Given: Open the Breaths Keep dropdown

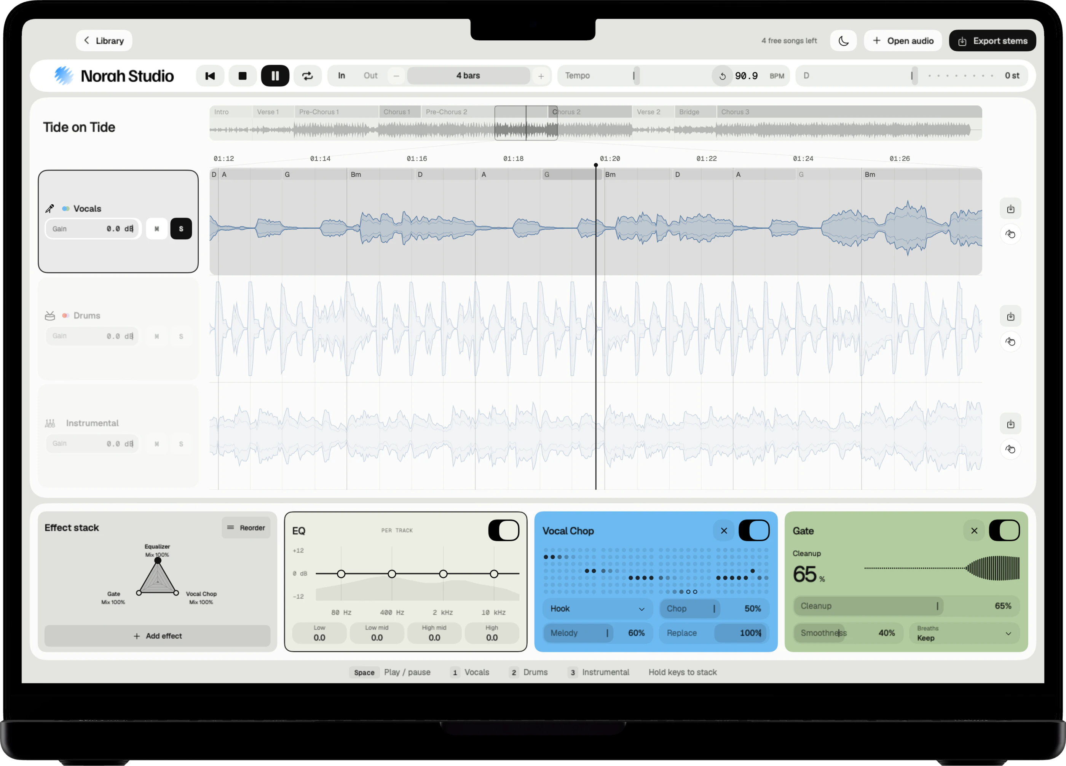Looking at the screenshot, I should click(x=964, y=633).
